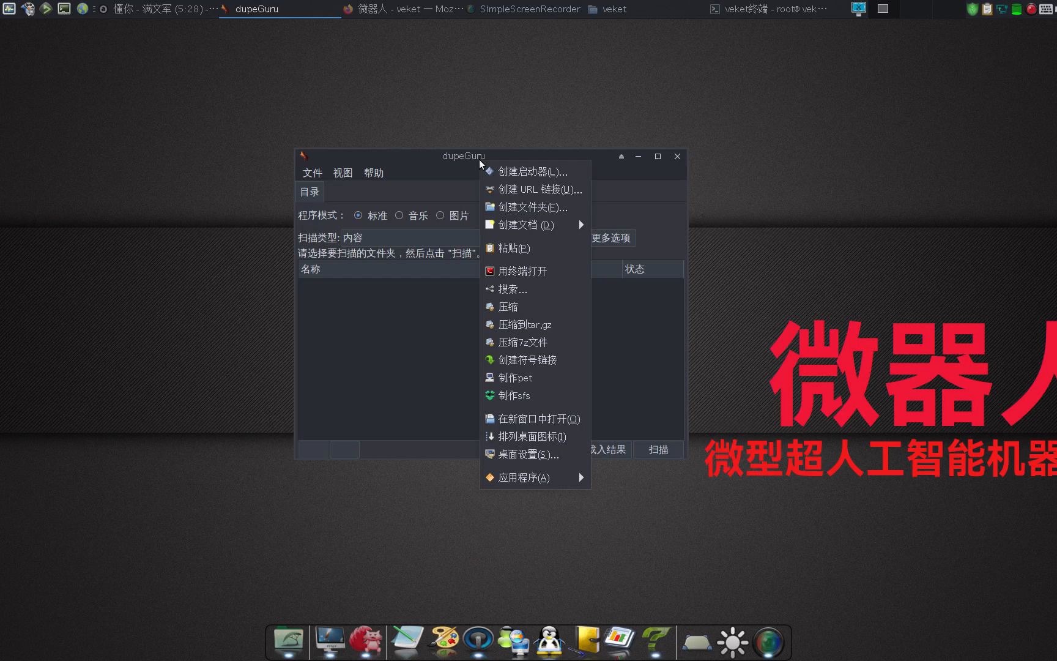Open the 视图 menu in dupeGuru

[x=343, y=173]
